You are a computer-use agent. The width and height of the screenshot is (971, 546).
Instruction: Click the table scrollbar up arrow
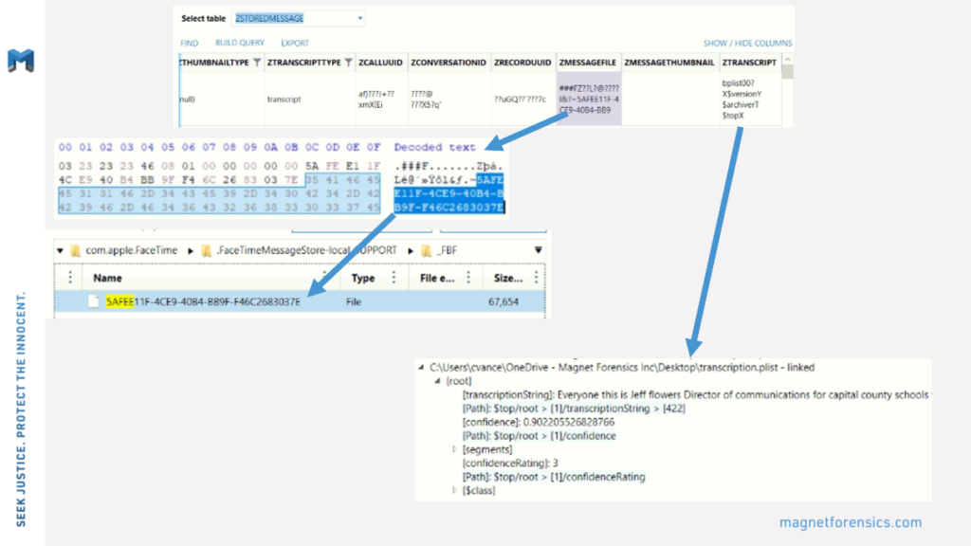(x=788, y=60)
